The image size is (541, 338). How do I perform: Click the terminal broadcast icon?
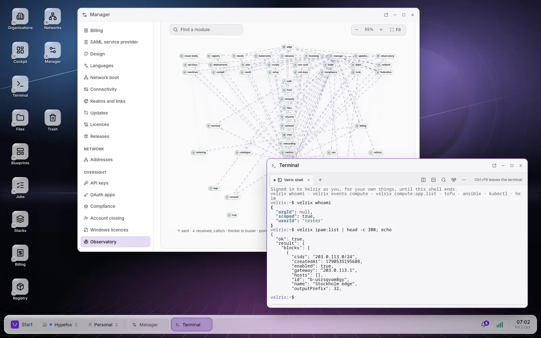(454, 180)
